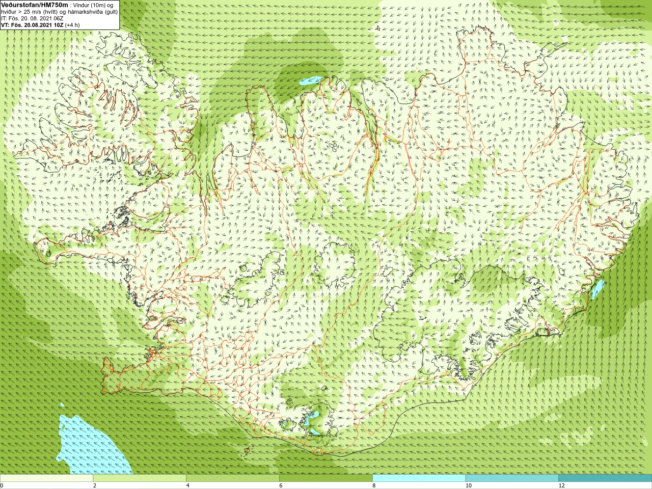Click the legend label '4'

tap(188, 485)
